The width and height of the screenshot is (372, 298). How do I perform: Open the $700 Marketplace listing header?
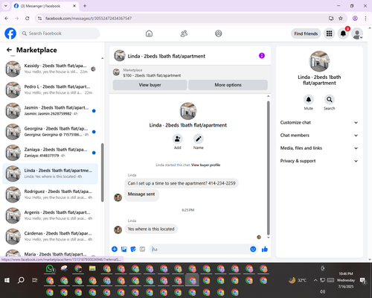tap(190, 73)
